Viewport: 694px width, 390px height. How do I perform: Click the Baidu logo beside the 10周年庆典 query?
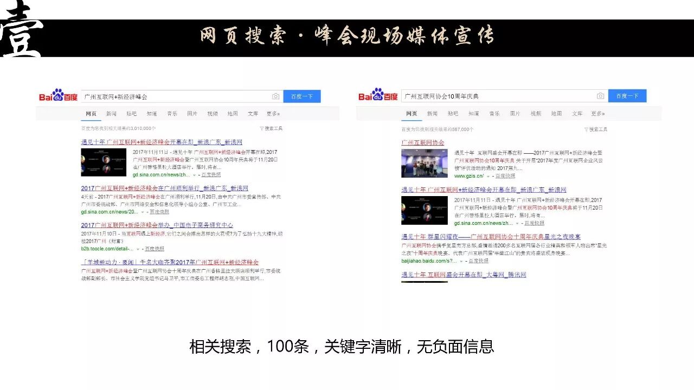click(378, 95)
